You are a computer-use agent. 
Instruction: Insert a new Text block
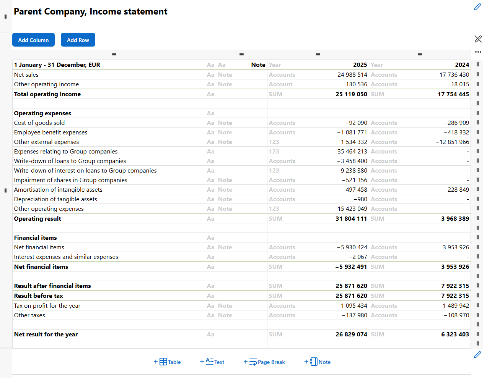point(212,362)
